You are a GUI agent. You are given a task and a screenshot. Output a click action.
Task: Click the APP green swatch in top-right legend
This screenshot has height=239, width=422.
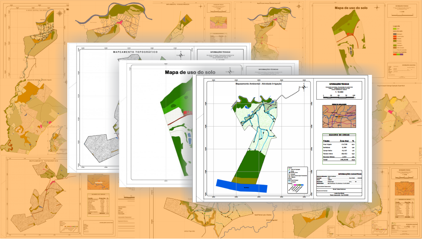click(394, 28)
